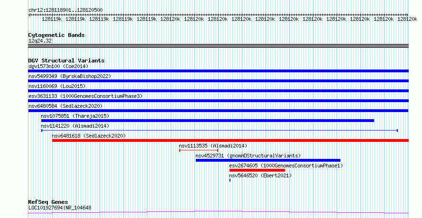This screenshot has width=422, height=218.
Task: Click the Cytogenetic Bands track heading
Action: [56, 35]
